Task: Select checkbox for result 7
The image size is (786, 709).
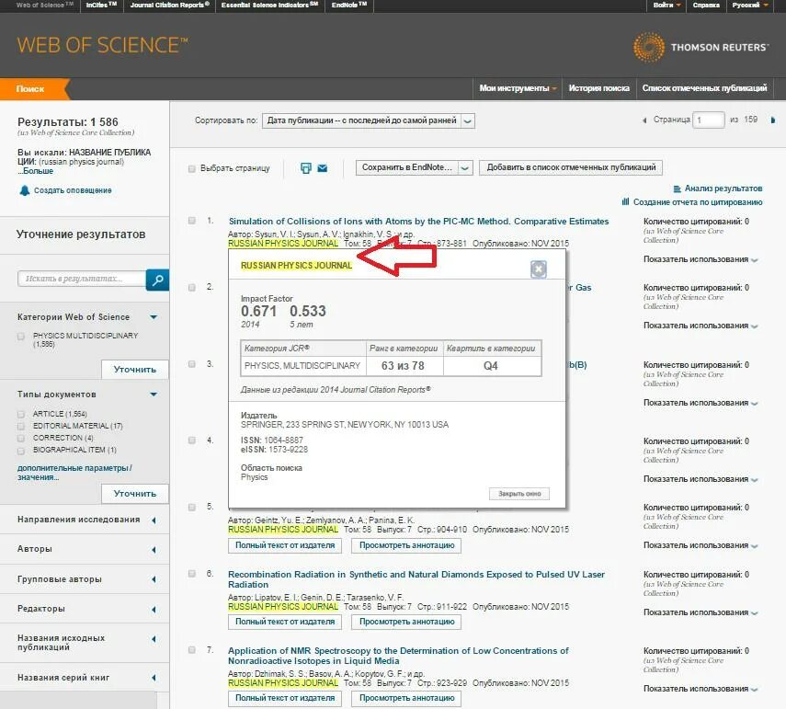Action: click(x=191, y=650)
